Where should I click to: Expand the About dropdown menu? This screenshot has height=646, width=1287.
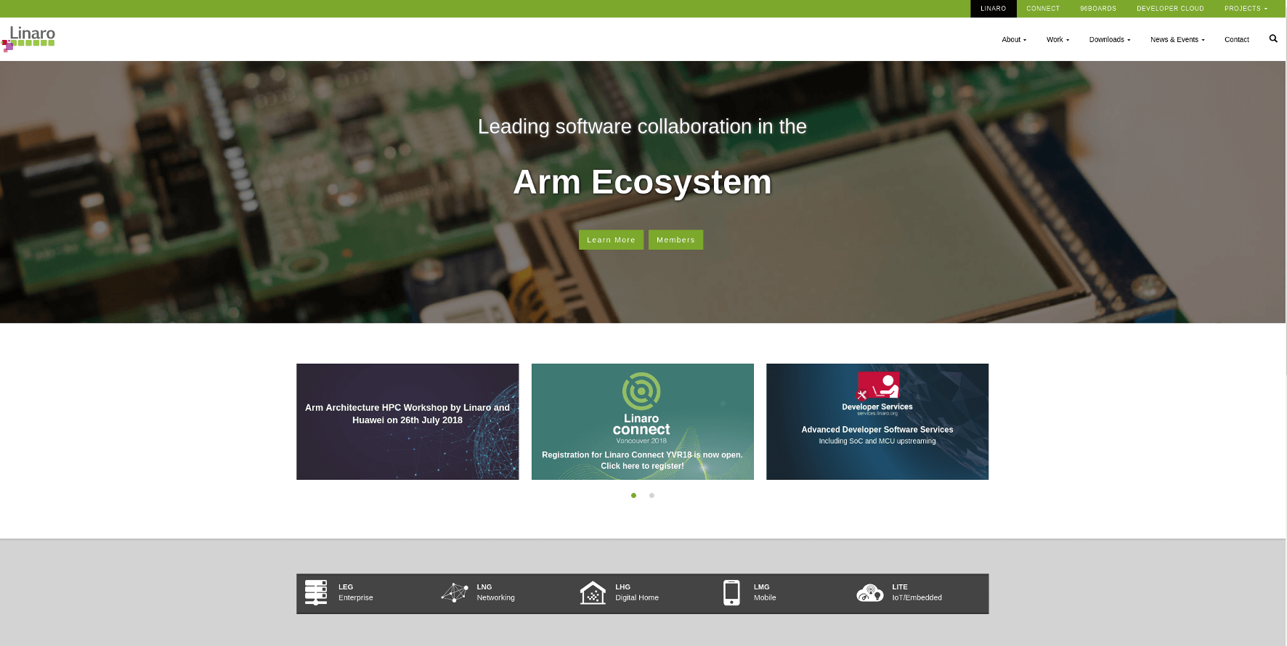pos(1014,39)
